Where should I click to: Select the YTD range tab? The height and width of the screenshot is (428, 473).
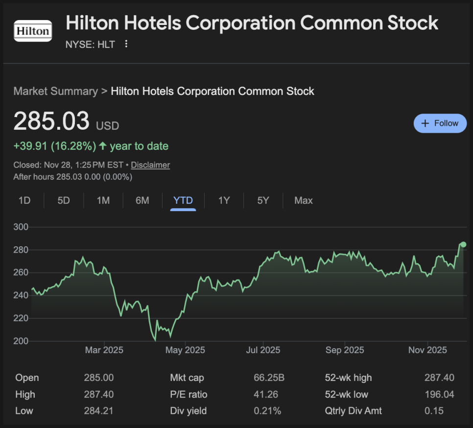tap(183, 200)
